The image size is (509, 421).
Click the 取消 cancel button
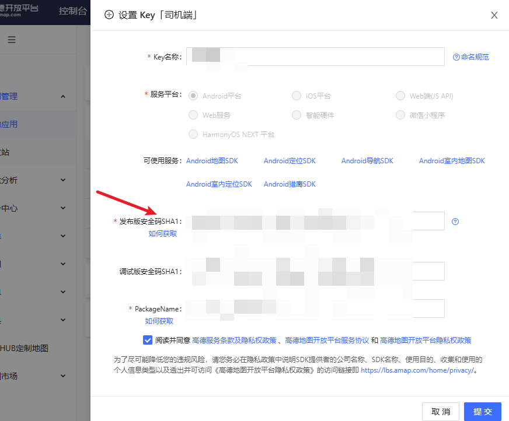440,412
